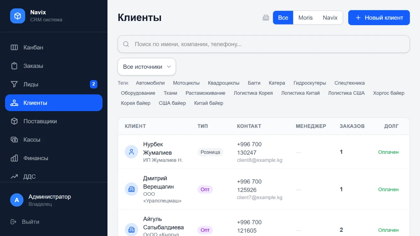Open the Канбан section
Image resolution: width=420 pixels, height=236 pixels.
(x=54, y=48)
